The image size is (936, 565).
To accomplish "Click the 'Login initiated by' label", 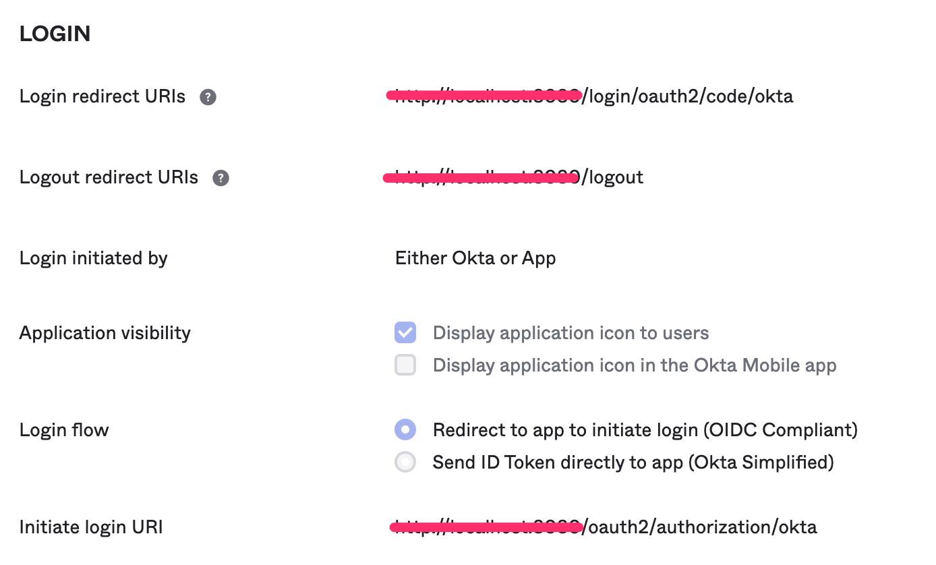I will pos(93,258).
